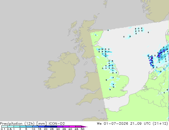Viewport: 169px width, 130px height.
Task: Pick the 10–15 mm blue legend swatch
Action: click(x=35, y=127)
